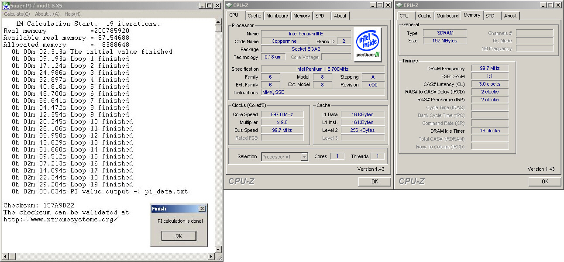
Task: Switch to Cache tab in left CPU-Z
Action: pyautogui.click(x=254, y=16)
